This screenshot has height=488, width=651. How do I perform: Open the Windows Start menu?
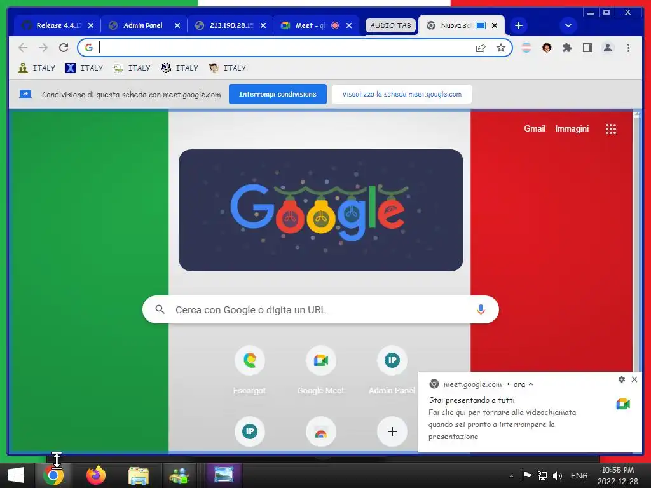(16, 475)
